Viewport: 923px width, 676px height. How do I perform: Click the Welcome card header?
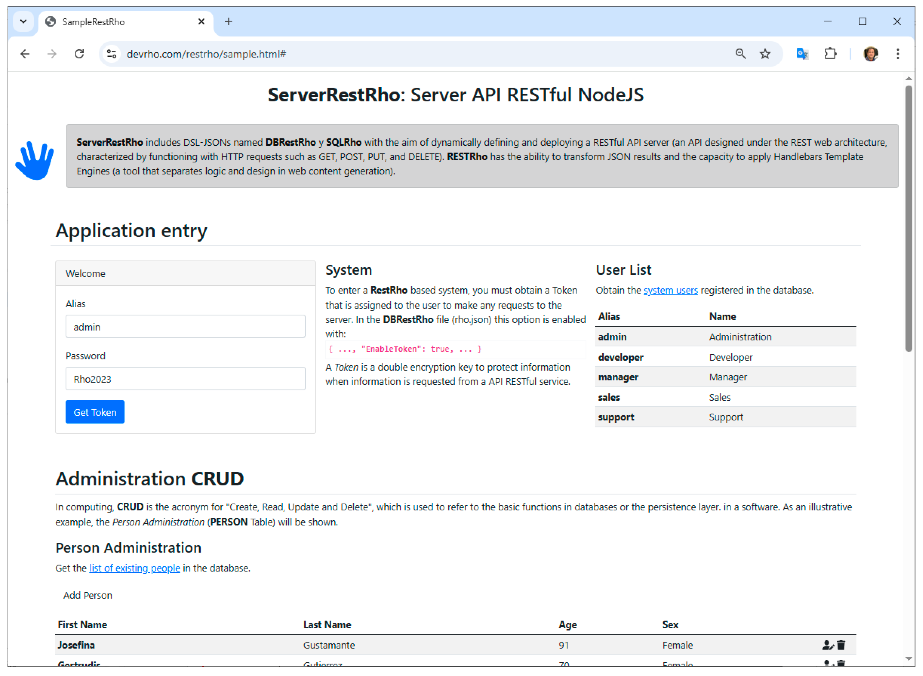point(185,273)
